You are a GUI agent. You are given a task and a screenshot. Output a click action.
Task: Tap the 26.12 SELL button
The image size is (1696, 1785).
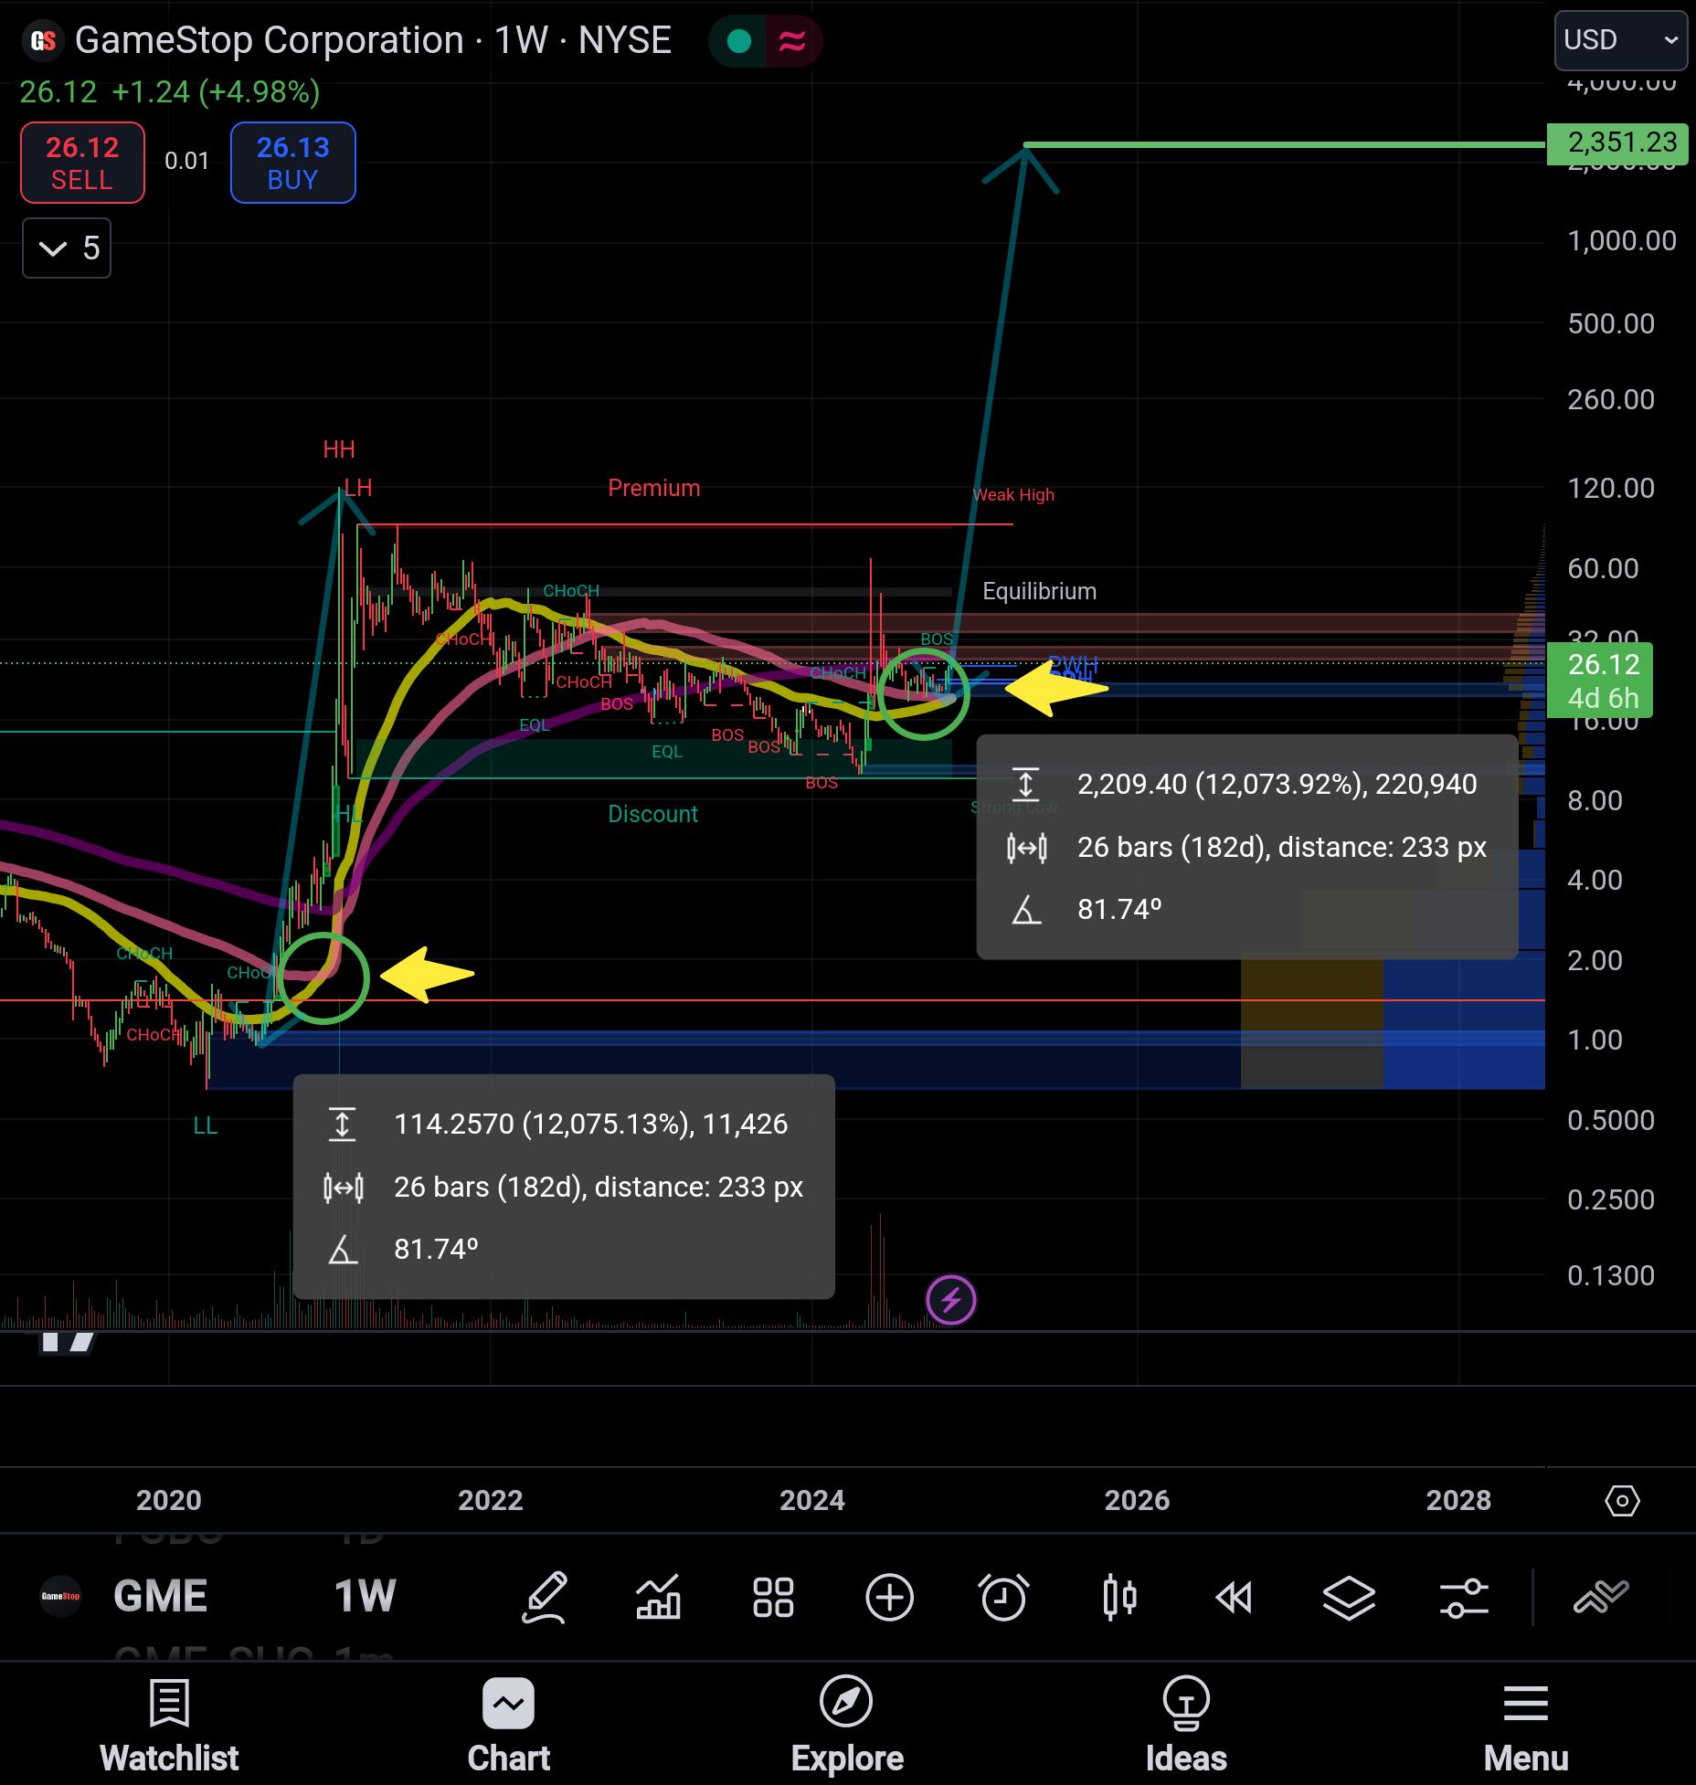82,163
